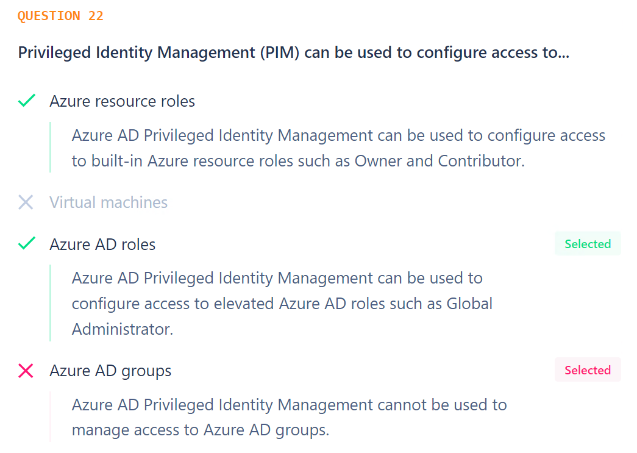The image size is (637, 453).
Task: Click the green Selected badge for Azure AD roles
Action: point(588,244)
